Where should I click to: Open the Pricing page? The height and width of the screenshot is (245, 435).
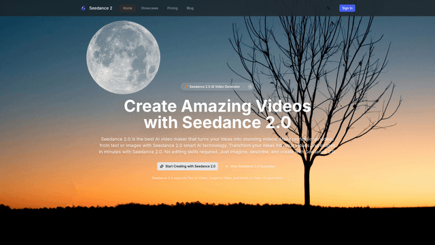[x=172, y=8]
